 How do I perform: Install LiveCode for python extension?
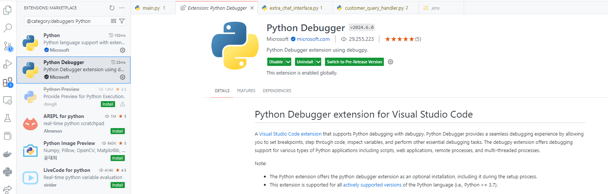coord(118,185)
